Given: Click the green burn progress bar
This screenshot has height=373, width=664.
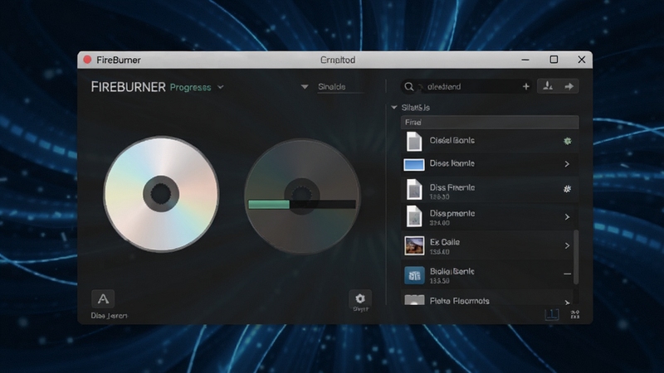Looking at the screenshot, I should [269, 205].
